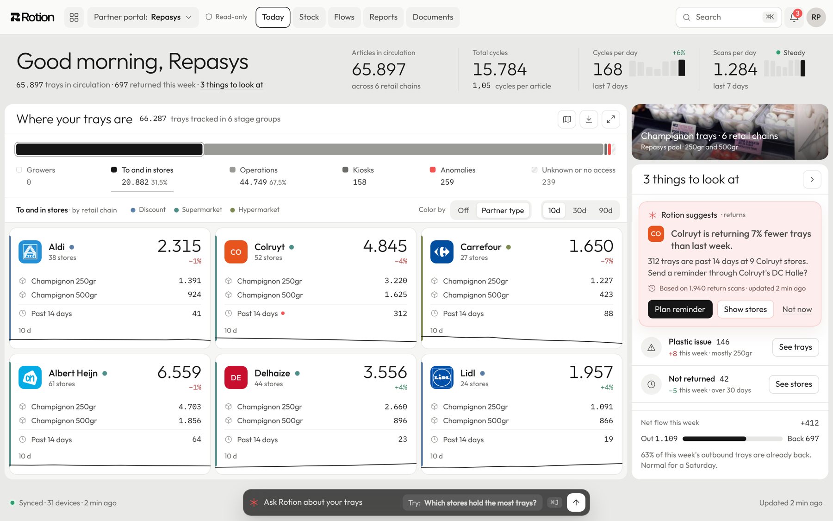Click the Rotion logo
833x521 pixels.
click(32, 17)
